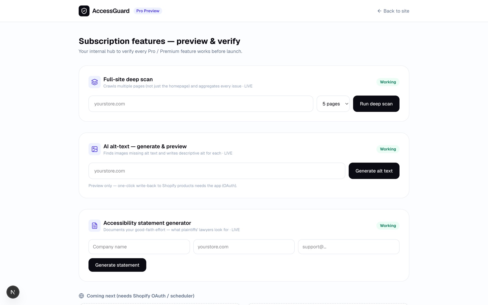This screenshot has width=488, height=305.
Task: Click the Full-site deep scan heading
Action: [128, 79]
